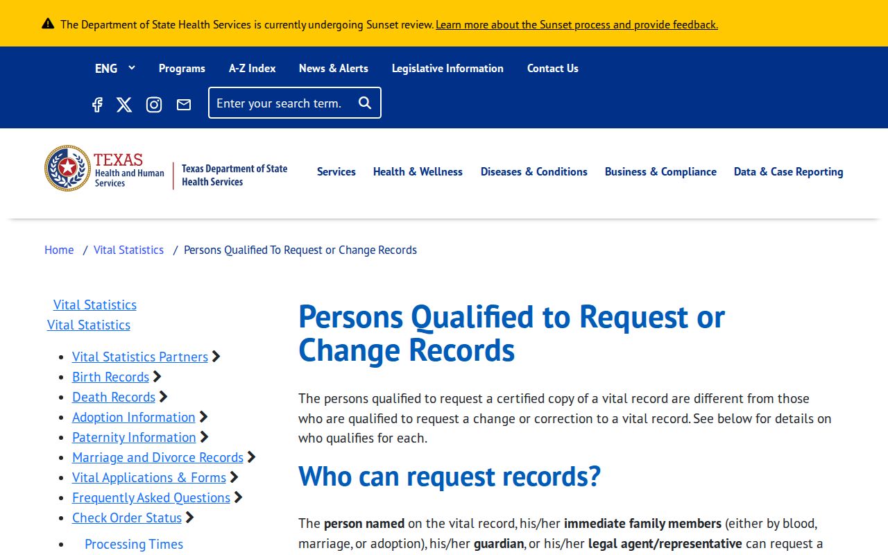Screen dimensions: 888x555
Task: Expand the Check Order Status chevron
Action: coord(190,518)
